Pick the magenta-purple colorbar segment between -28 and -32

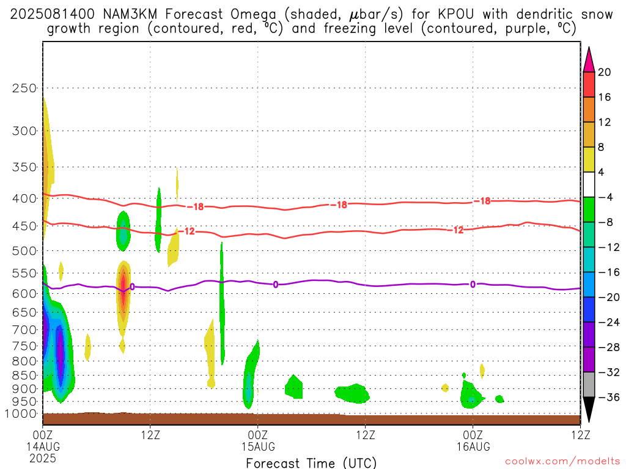[x=589, y=360]
